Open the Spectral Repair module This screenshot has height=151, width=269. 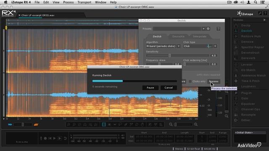pos(253,47)
